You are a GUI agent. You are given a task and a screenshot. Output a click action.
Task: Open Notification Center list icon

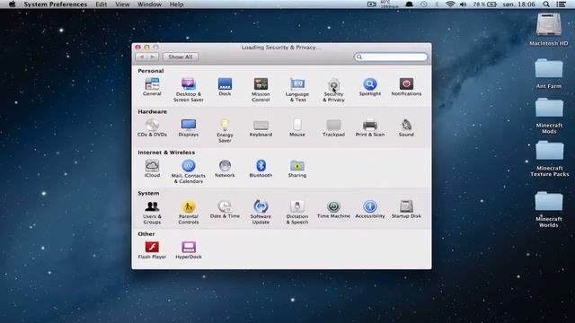click(x=561, y=4)
